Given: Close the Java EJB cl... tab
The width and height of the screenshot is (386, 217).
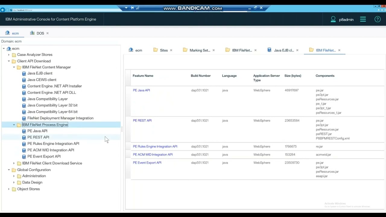Looking at the screenshot, I should pos(297,50).
